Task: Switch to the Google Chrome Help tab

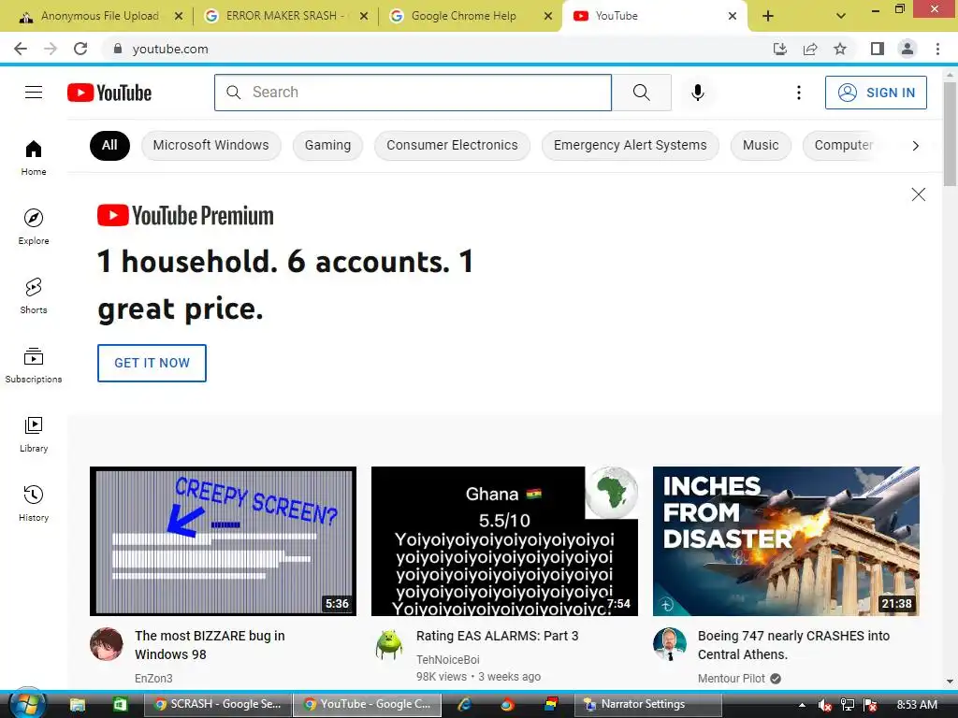Action: coord(463,16)
